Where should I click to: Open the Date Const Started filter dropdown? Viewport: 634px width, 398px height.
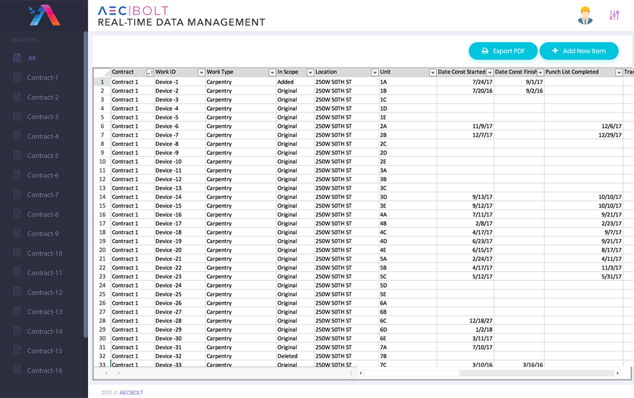tap(490, 73)
